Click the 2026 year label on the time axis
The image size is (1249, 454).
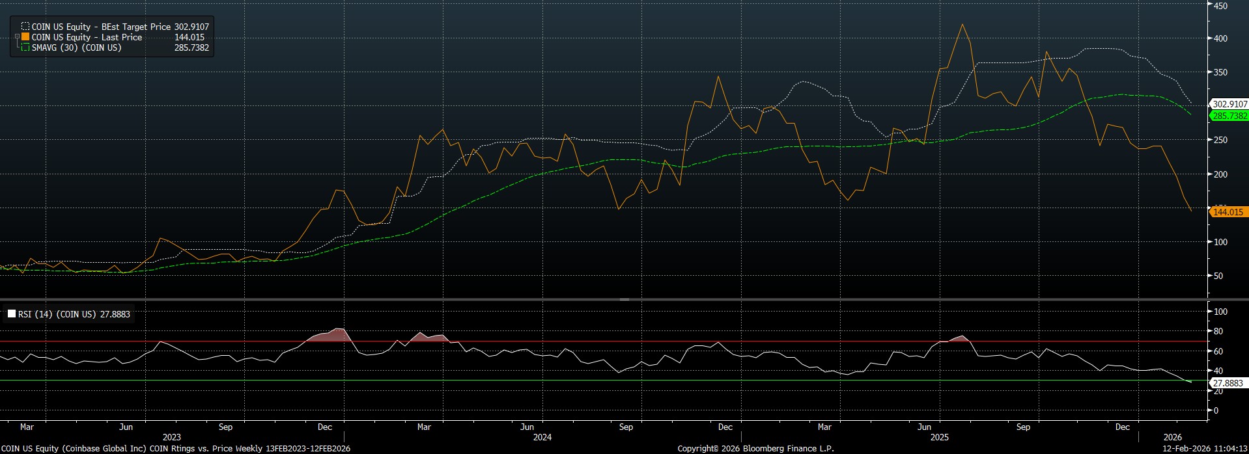coord(1173,437)
